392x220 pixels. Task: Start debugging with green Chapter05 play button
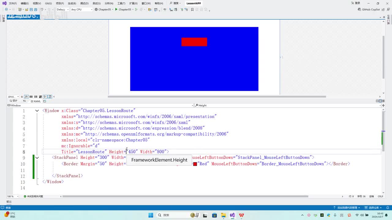123,9
